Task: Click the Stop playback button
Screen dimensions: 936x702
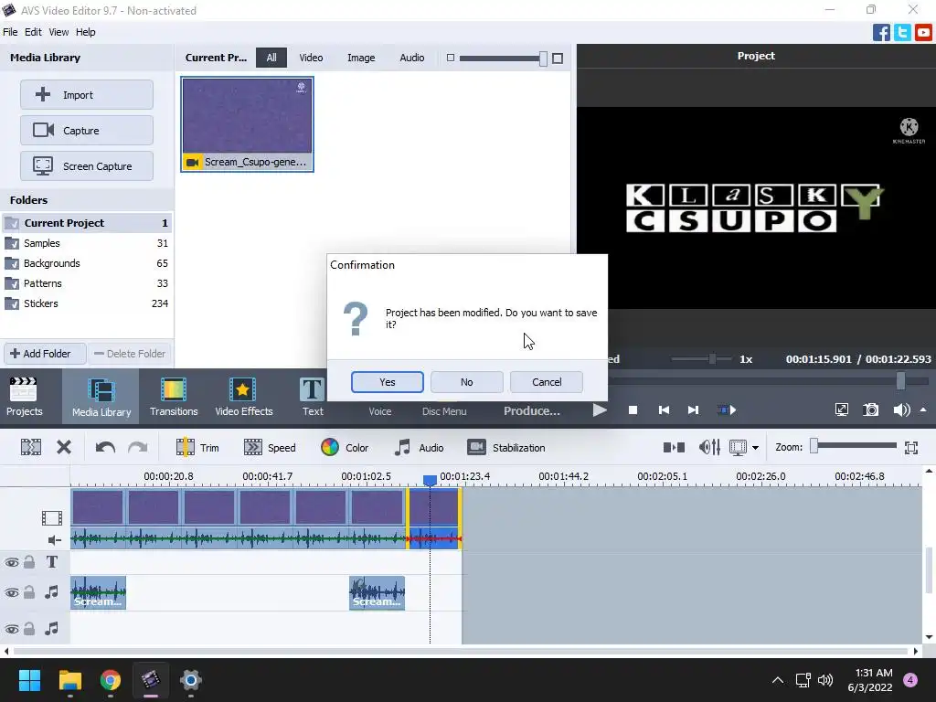Action: [633, 410]
